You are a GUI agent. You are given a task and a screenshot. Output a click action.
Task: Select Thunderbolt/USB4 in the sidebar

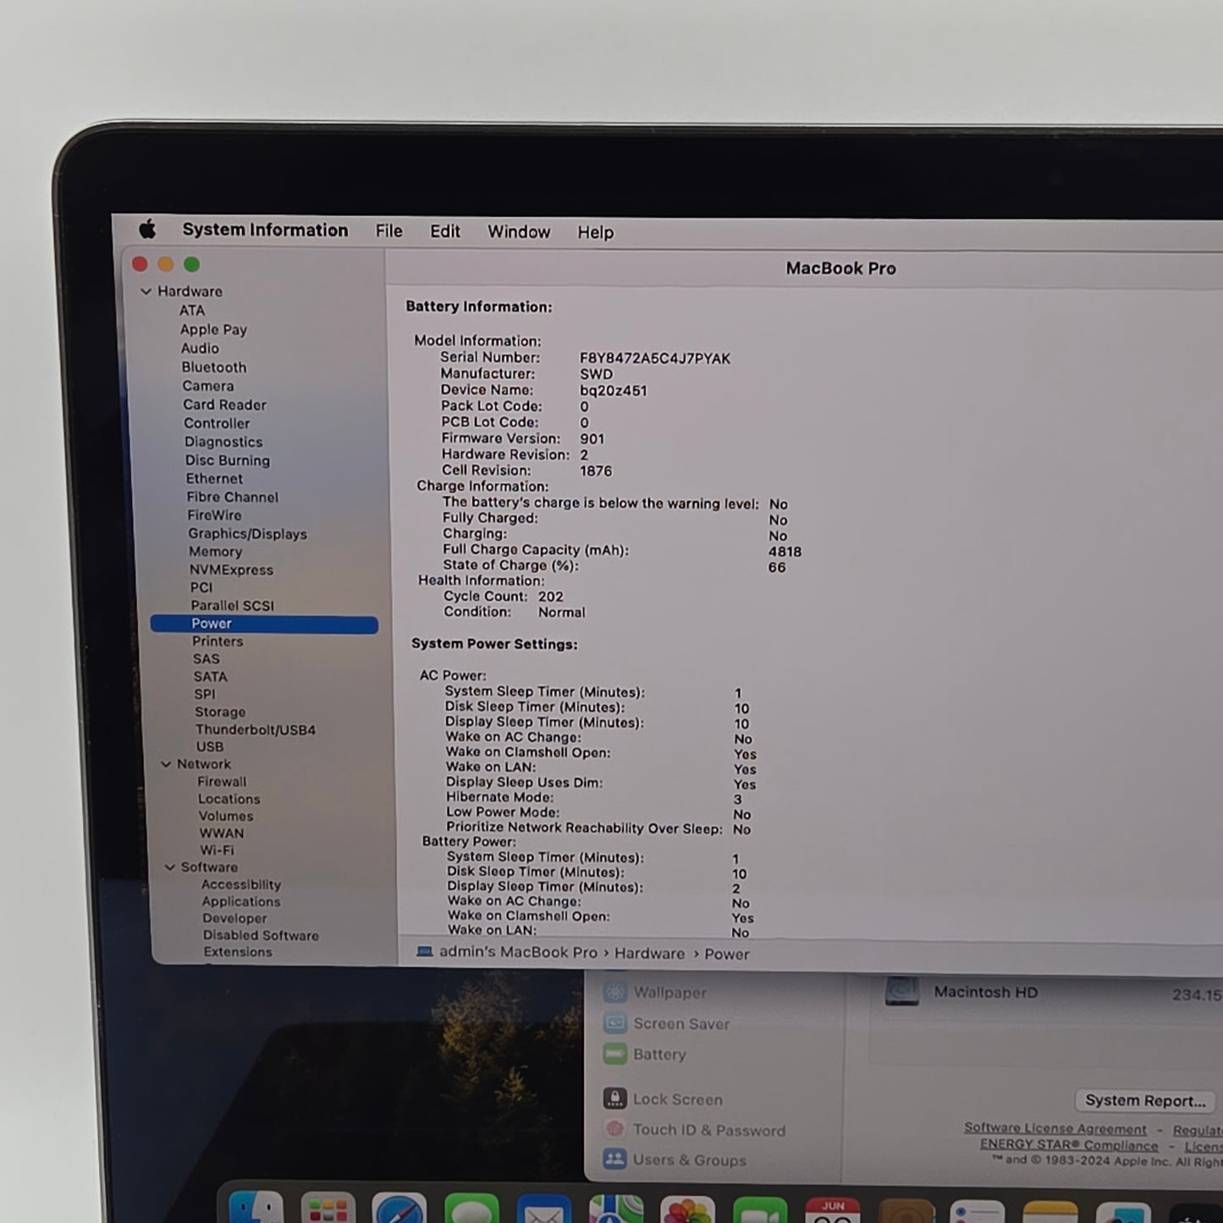[x=255, y=730]
